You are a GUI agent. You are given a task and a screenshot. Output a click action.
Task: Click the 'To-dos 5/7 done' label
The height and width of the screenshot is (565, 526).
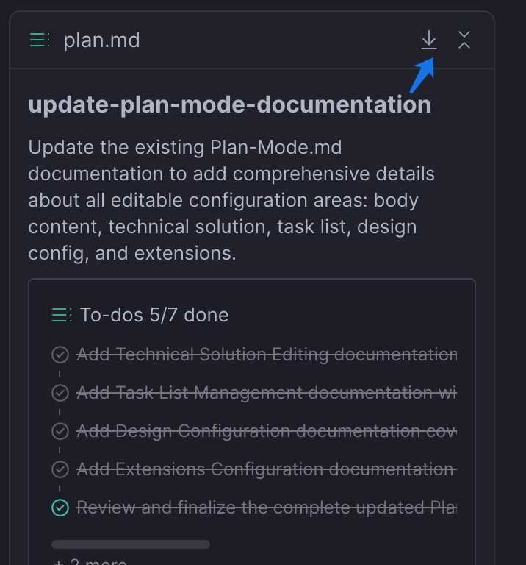[154, 316]
